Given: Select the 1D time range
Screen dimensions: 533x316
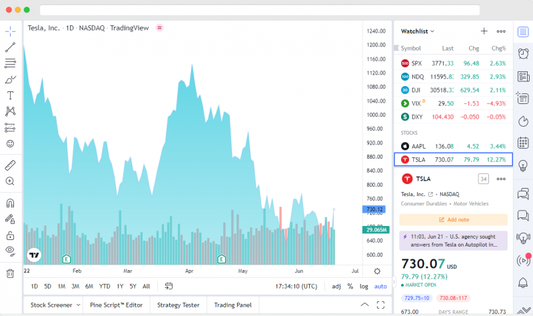Looking at the screenshot, I should click(x=35, y=287).
